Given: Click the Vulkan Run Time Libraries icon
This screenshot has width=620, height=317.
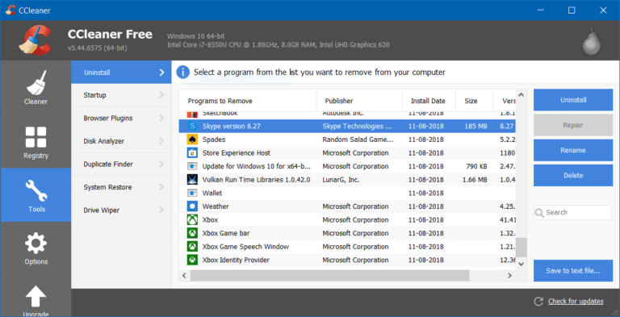Looking at the screenshot, I should [192, 180].
